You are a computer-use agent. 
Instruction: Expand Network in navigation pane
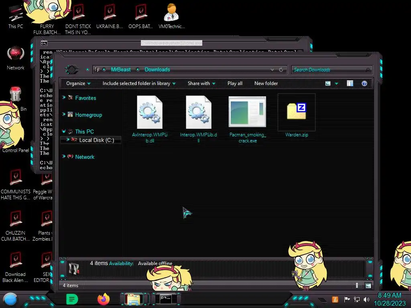coord(64,156)
